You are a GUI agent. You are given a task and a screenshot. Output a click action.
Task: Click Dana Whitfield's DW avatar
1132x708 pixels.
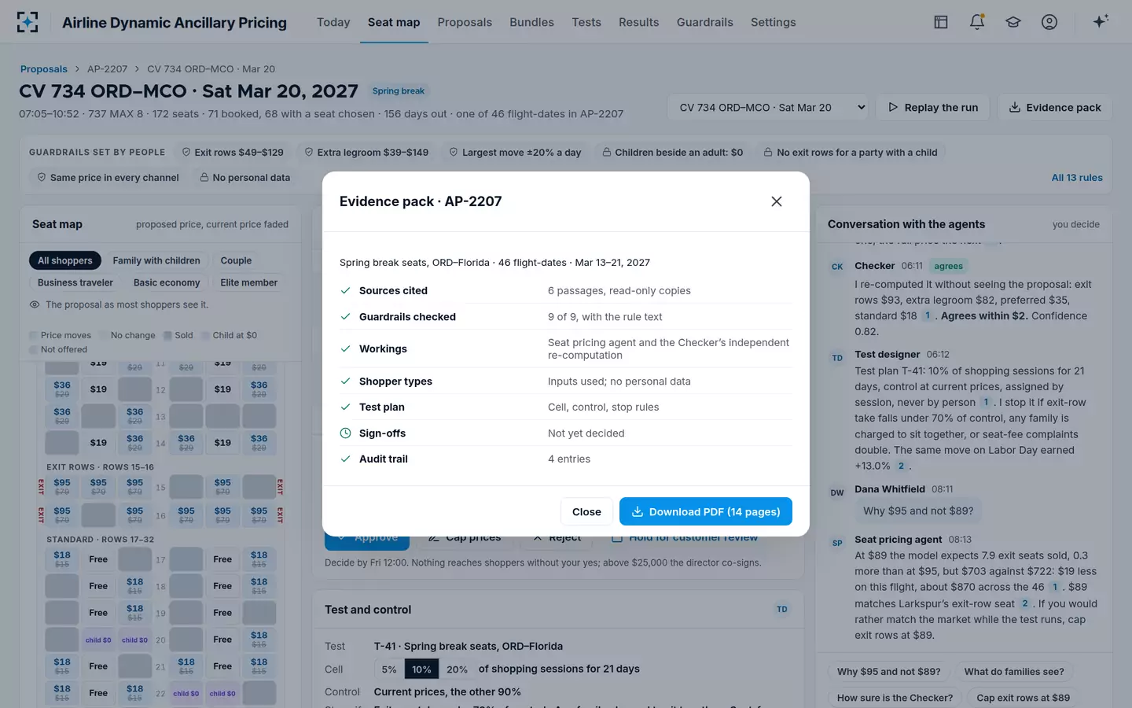click(837, 492)
